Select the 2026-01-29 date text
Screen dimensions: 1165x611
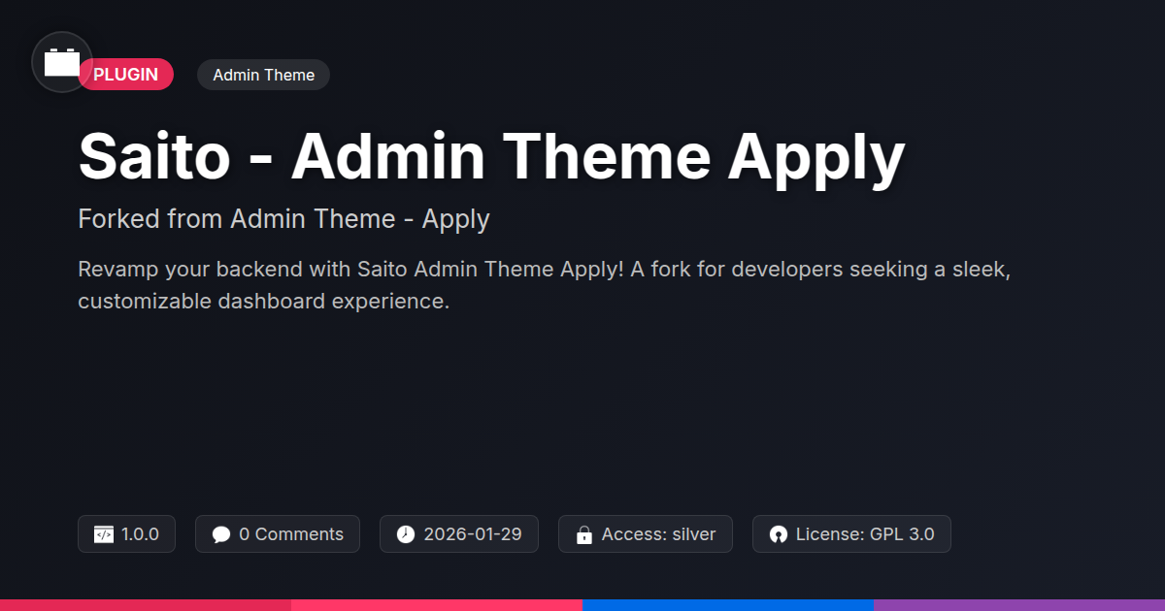pyautogui.click(x=473, y=534)
